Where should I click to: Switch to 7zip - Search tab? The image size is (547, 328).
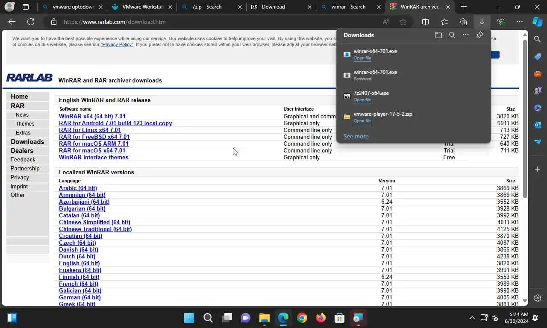click(x=212, y=7)
